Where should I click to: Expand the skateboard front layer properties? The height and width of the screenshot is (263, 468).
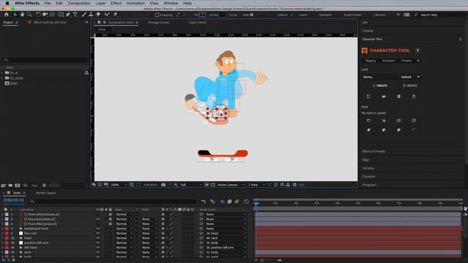pos(2,229)
